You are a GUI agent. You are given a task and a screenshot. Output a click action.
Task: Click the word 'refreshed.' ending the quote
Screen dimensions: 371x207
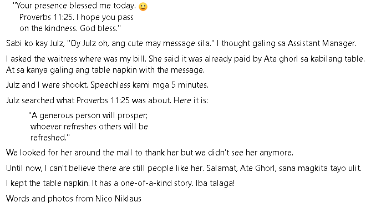(50, 138)
